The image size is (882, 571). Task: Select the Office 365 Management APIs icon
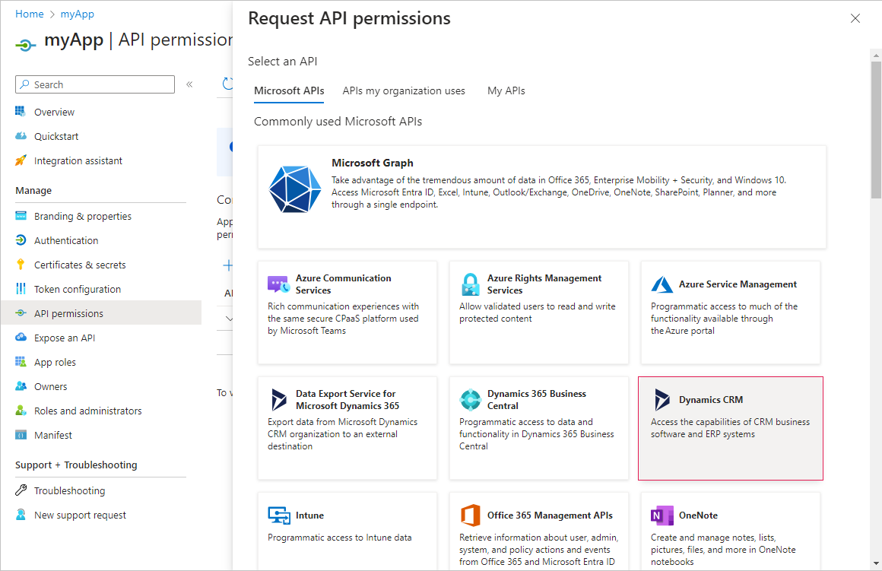[470, 515]
